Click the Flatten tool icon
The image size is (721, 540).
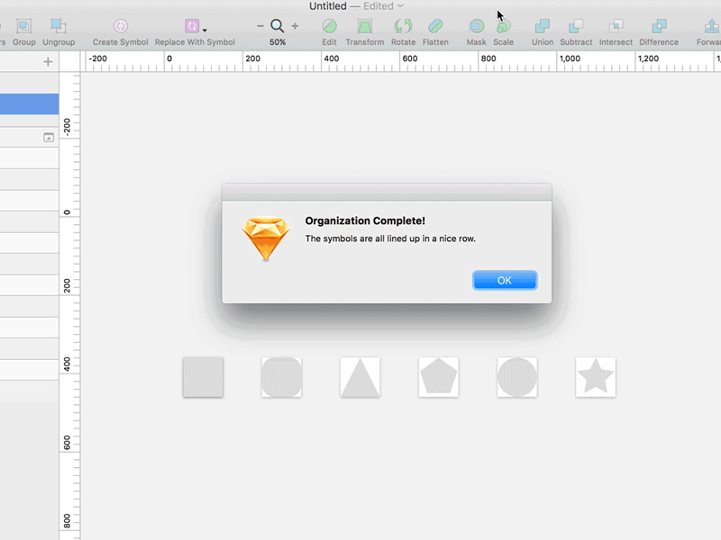pyautogui.click(x=435, y=26)
